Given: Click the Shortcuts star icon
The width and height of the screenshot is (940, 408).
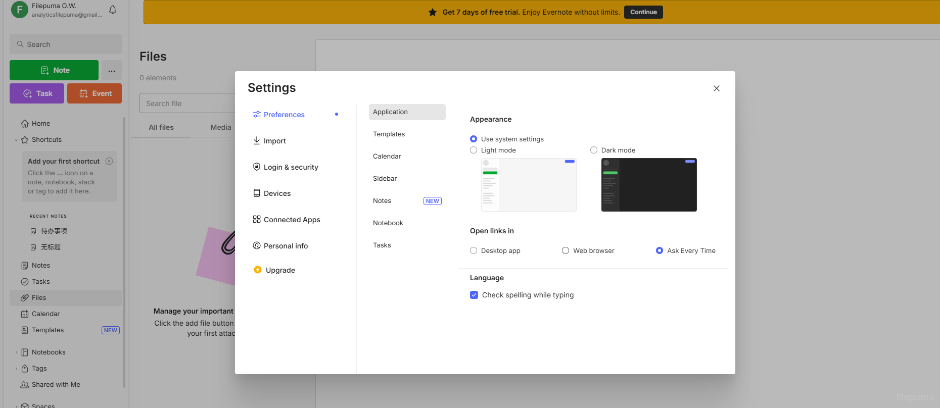Looking at the screenshot, I should click(25, 140).
